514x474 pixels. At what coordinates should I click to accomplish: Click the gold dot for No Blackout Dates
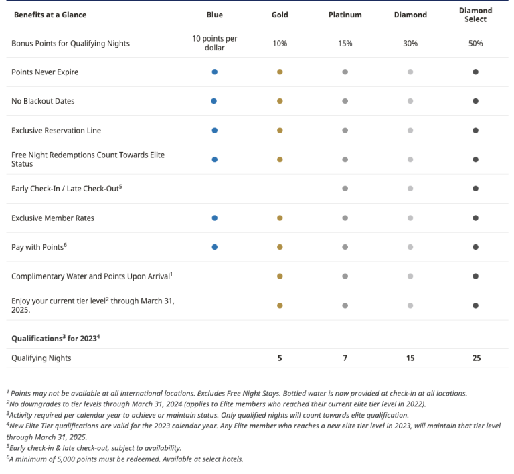pyautogui.click(x=280, y=101)
